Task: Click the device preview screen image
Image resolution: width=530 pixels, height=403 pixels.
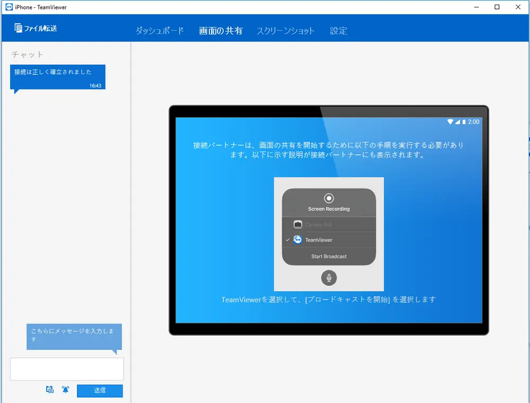Action: coord(329,220)
